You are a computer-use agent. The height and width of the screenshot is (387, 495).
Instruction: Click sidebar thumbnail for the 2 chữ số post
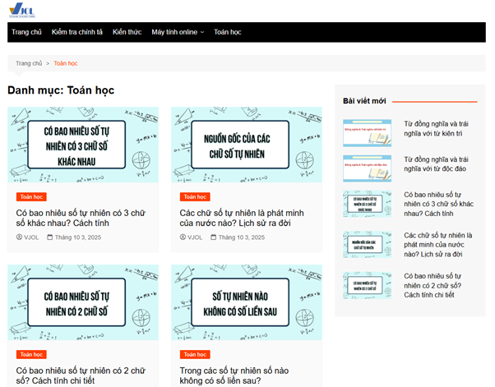[x=367, y=284]
